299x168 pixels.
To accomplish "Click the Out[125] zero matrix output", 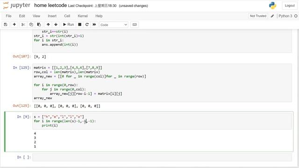I will click(67, 106).
